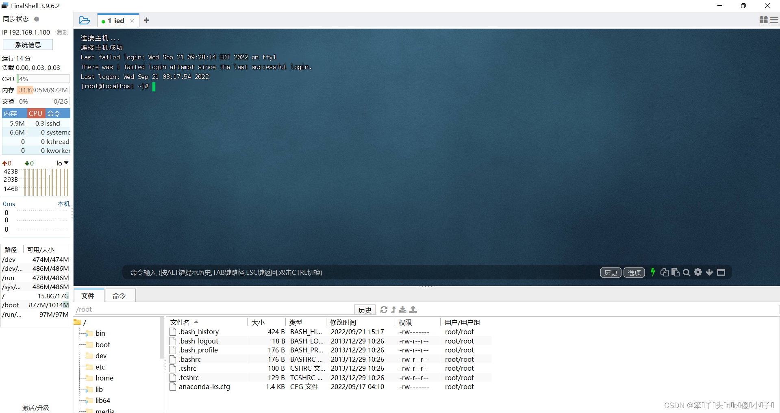The width and height of the screenshot is (780, 413).
Task: Click the 命令输入 command field
Action: pyautogui.click(x=362, y=272)
